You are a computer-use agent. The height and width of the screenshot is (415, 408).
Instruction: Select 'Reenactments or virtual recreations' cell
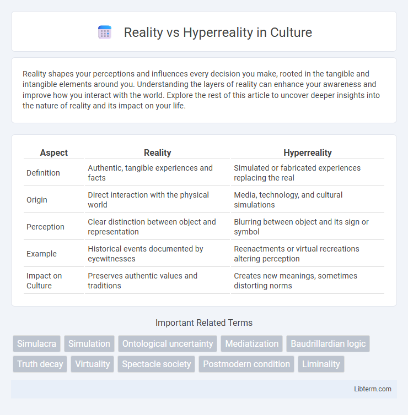point(308,254)
